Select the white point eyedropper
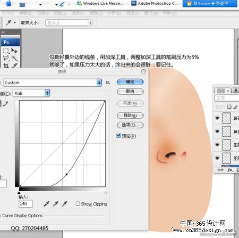This screenshot has height=238, width=239. coord(64,204)
